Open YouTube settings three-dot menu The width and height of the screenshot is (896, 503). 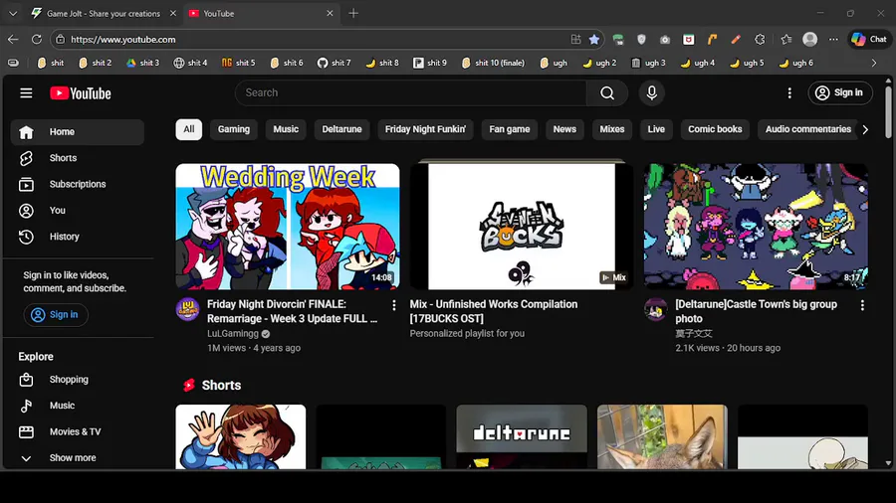[789, 93]
